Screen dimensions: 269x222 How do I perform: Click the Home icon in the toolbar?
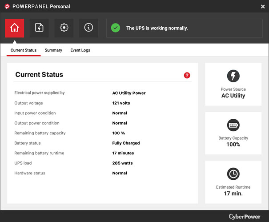[x=14, y=28]
